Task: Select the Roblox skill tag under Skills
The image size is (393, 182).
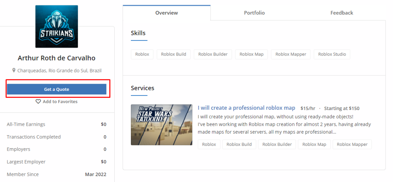Action: [142, 54]
